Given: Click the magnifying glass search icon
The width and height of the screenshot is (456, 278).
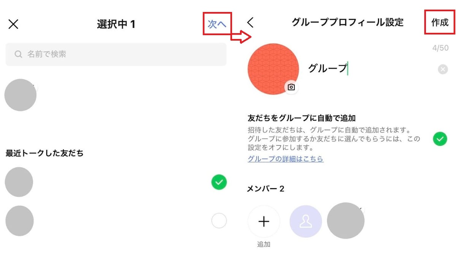Looking at the screenshot, I should [18, 54].
